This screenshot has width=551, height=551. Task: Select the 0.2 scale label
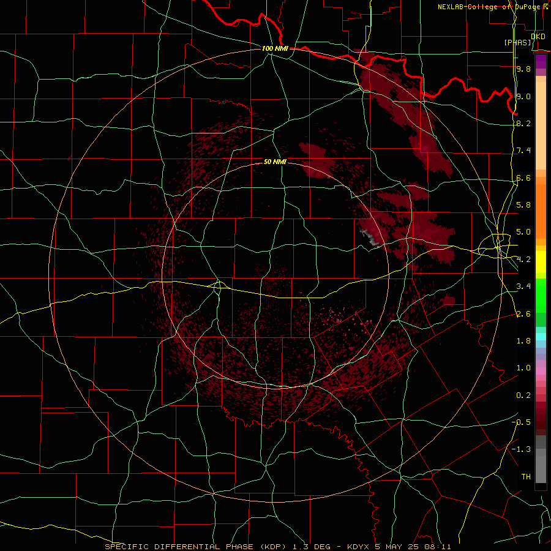(523, 395)
